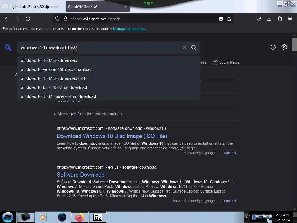Click the page vertical scrollbar thumb
The height and width of the screenshot is (223, 297).
click(x=294, y=44)
